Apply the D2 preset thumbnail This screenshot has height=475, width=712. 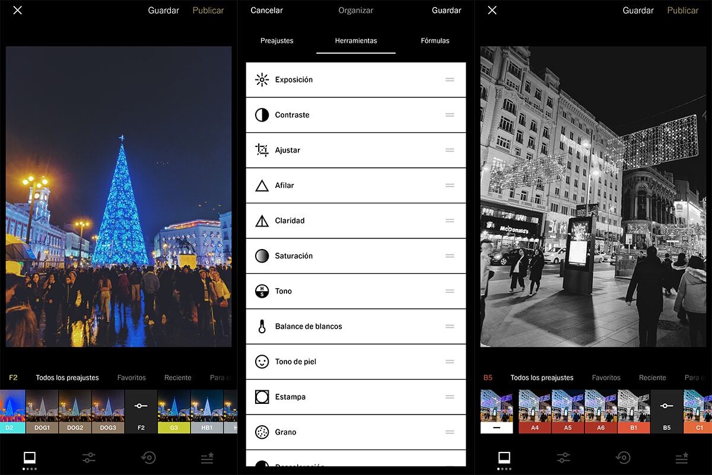coord(12,411)
